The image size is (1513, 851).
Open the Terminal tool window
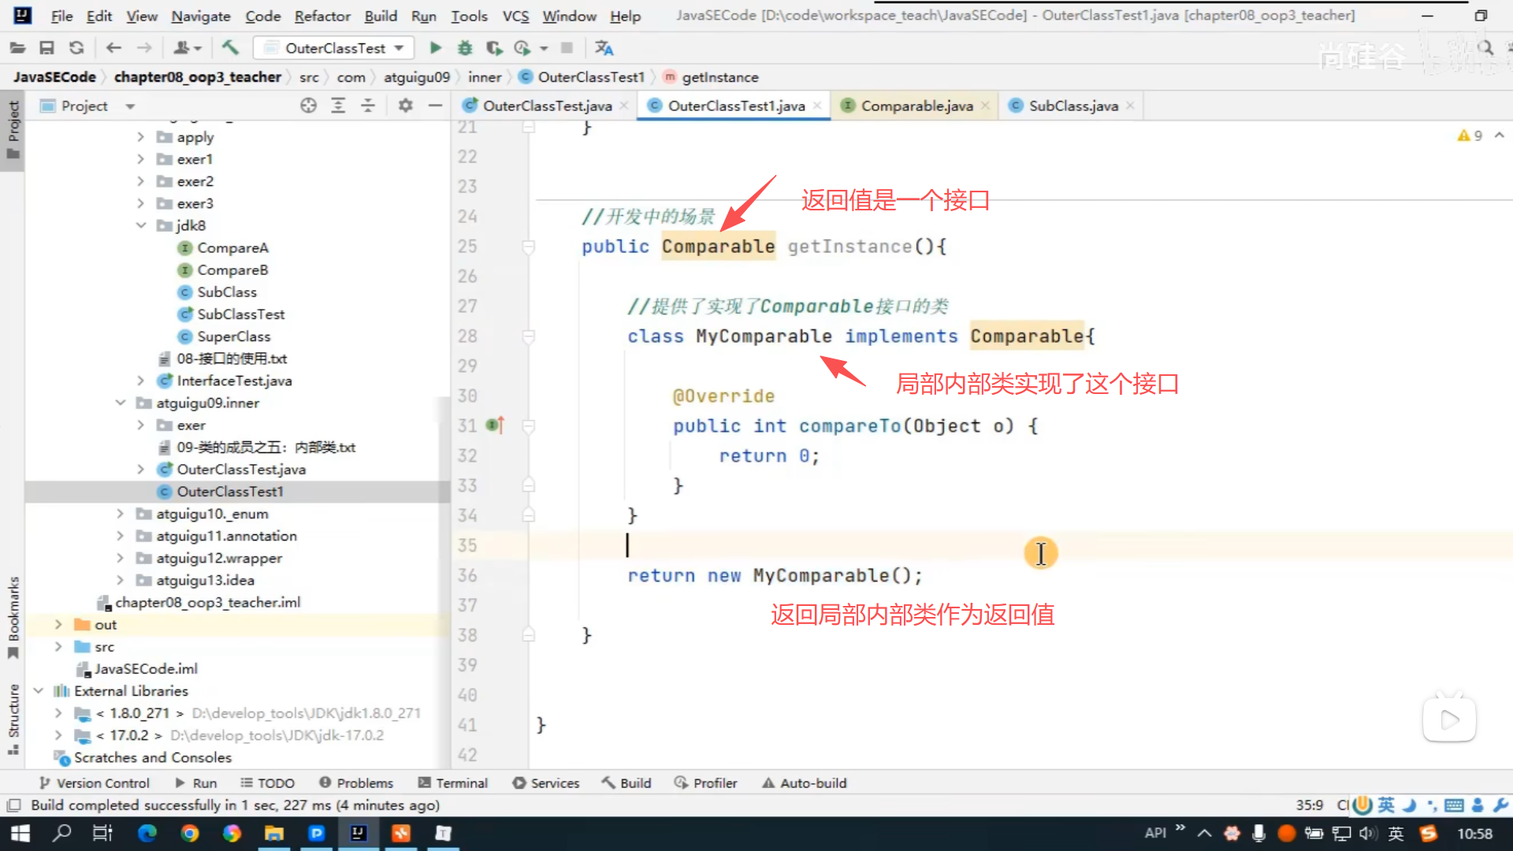coord(453,782)
